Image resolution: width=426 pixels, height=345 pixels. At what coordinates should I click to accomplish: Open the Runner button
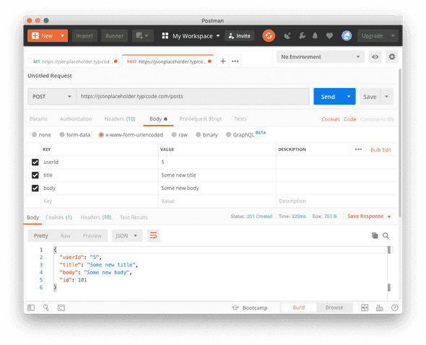point(114,35)
